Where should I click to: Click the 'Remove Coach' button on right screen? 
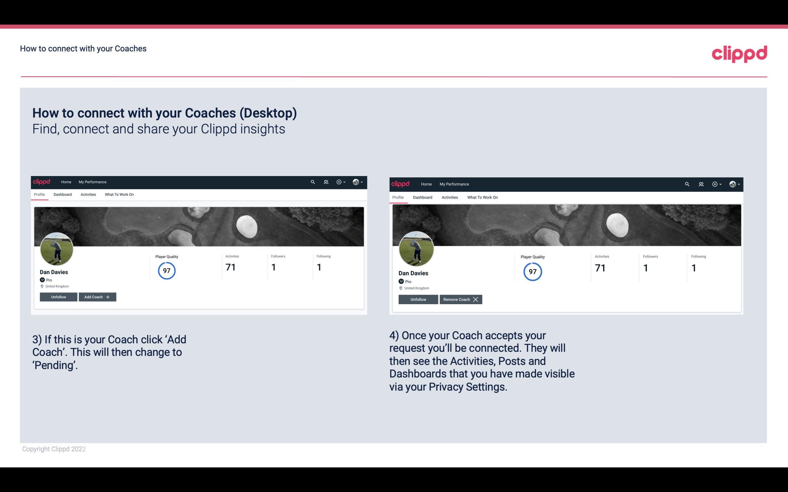point(461,299)
